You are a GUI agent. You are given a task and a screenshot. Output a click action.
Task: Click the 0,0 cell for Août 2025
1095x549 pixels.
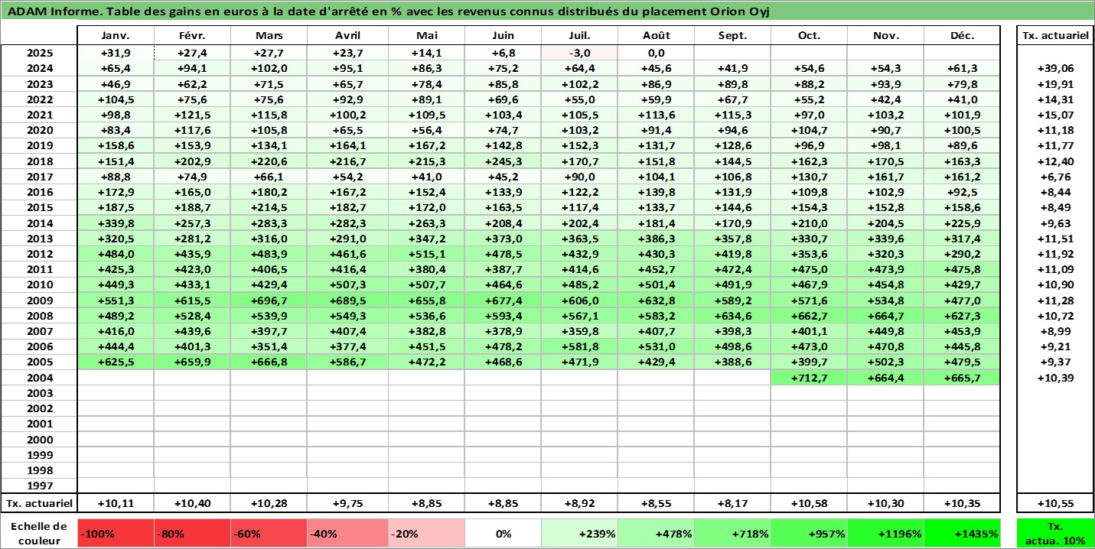657,53
